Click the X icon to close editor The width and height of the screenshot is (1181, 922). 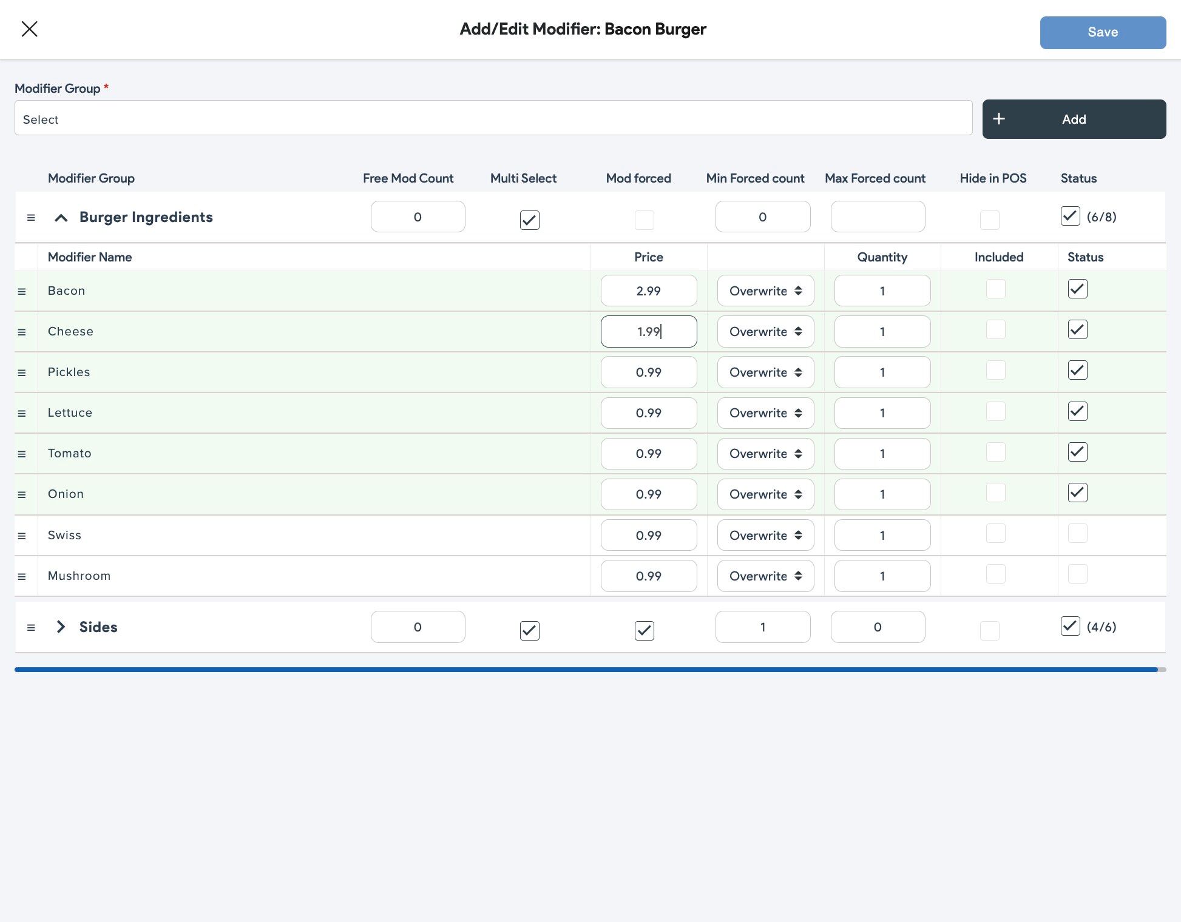click(29, 29)
